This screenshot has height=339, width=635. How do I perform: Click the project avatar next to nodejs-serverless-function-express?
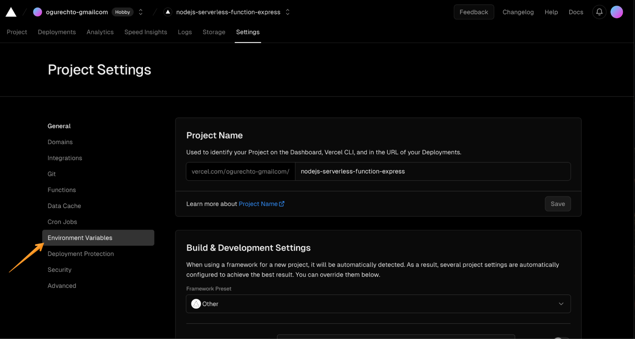click(x=167, y=12)
